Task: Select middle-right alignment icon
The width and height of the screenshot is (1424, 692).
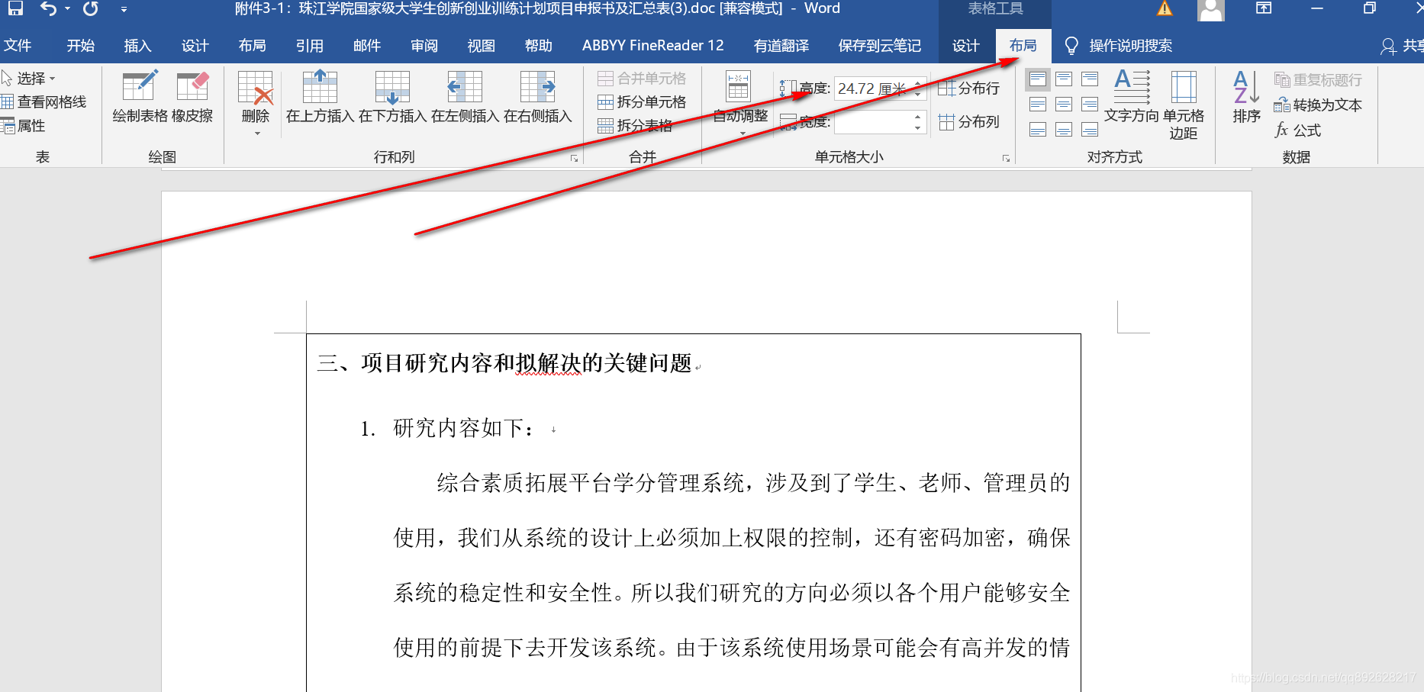Action: click(x=1090, y=105)
